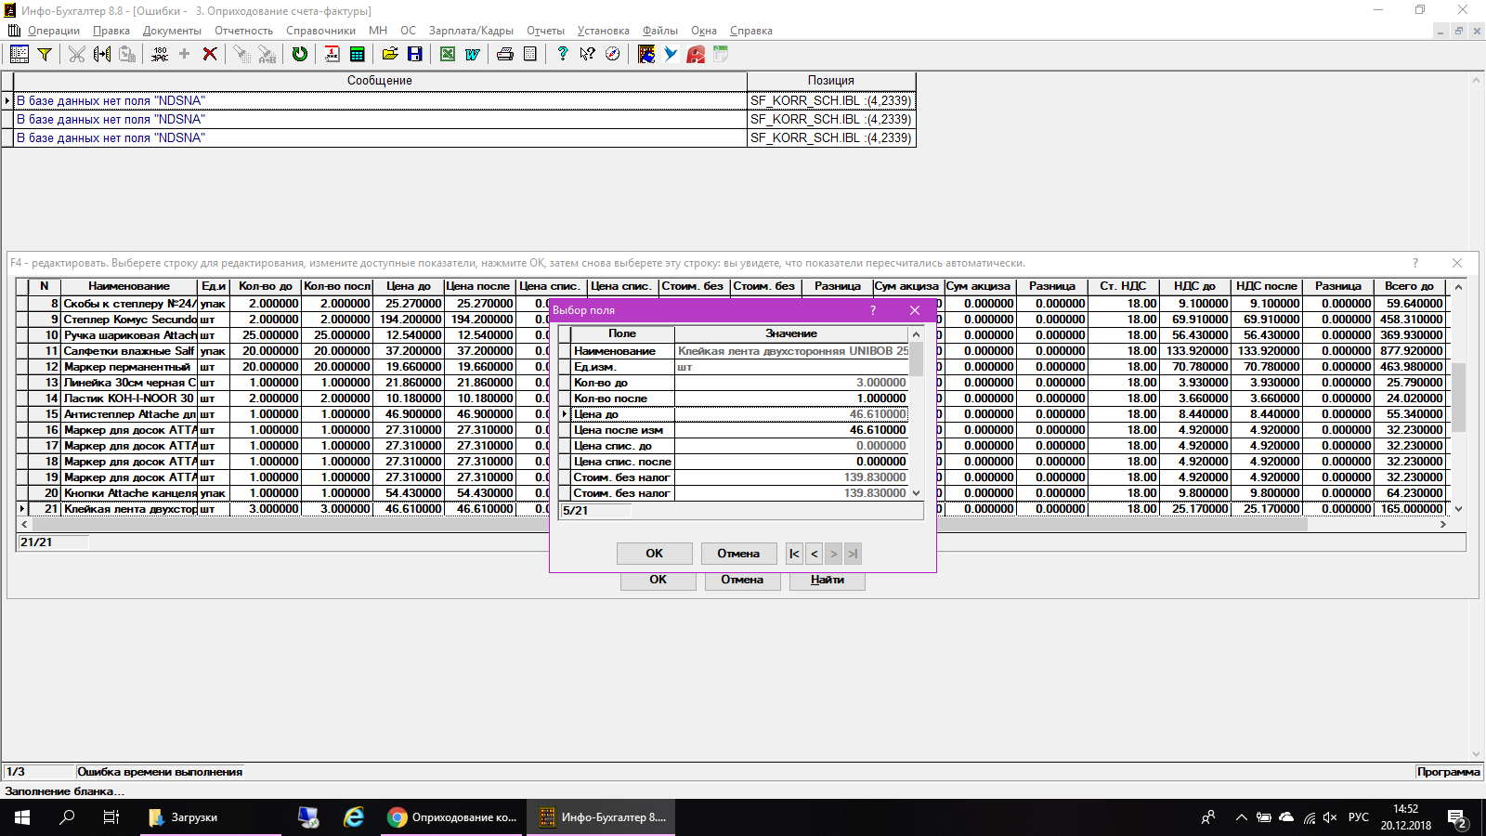Click the right arrow of table horizontal scrollbar

(1442, 525)
